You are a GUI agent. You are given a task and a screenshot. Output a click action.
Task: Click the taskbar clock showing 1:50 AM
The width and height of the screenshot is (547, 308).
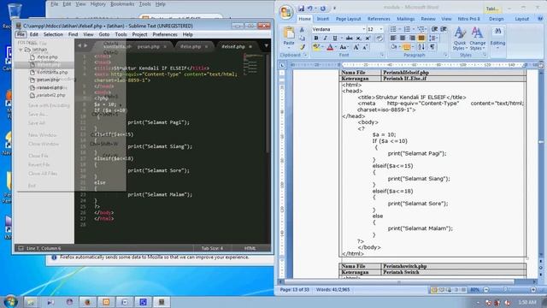527,302
